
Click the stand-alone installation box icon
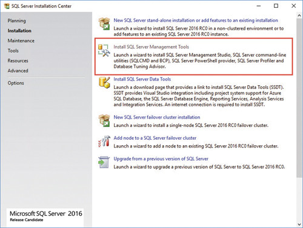coord(104,24)
